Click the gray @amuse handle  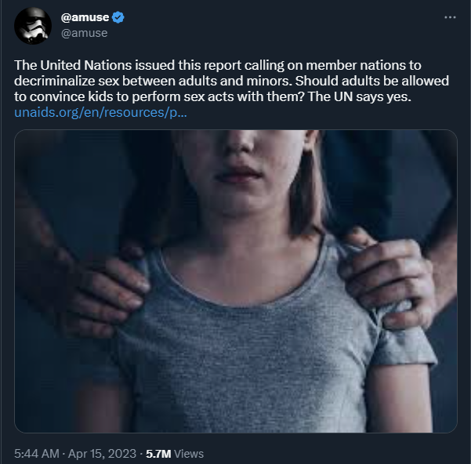pos(84,33)
